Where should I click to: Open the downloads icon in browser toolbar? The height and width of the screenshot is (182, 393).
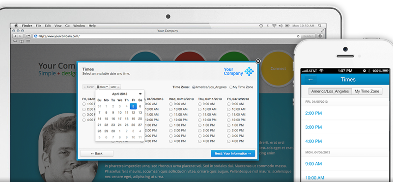click(x=320, y=36)
